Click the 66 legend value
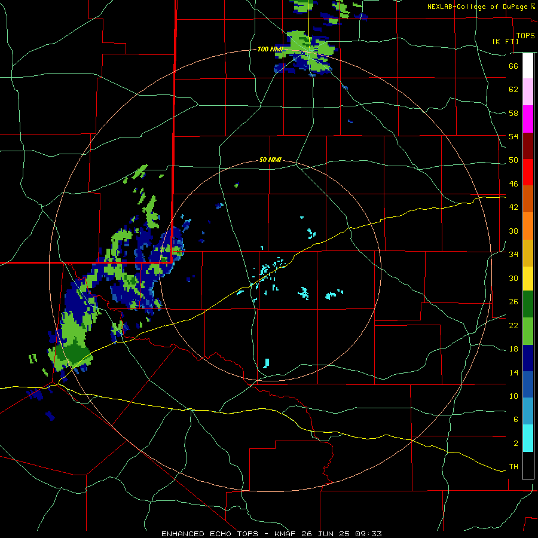The height and width of the screenshot is (538, 538). pyautogui.click(x=513, y=66)
